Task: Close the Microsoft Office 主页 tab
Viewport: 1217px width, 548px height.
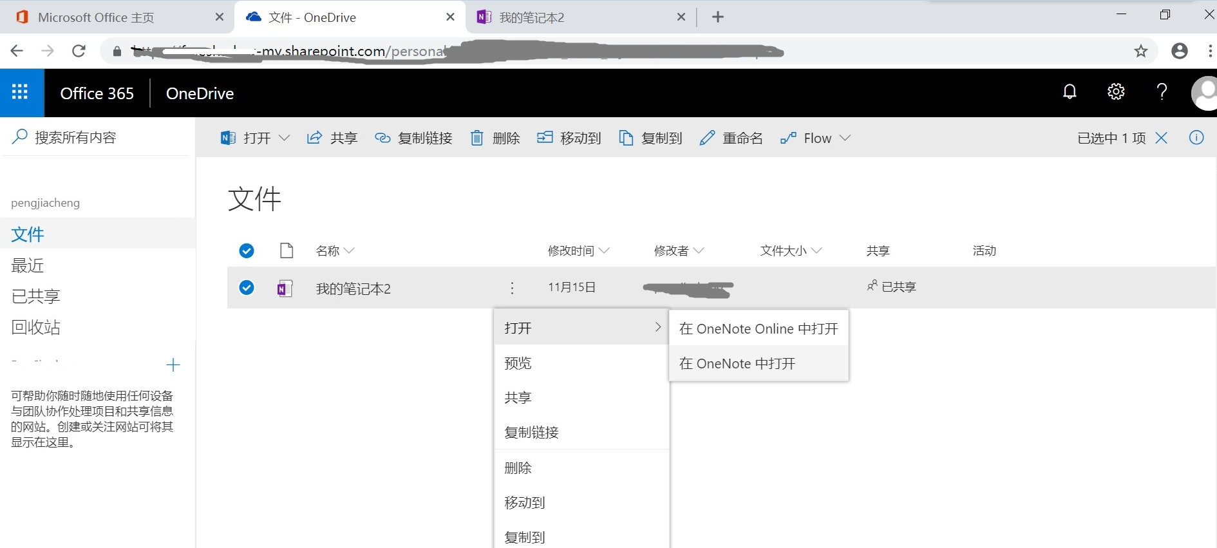Action: tap(220, 17)
